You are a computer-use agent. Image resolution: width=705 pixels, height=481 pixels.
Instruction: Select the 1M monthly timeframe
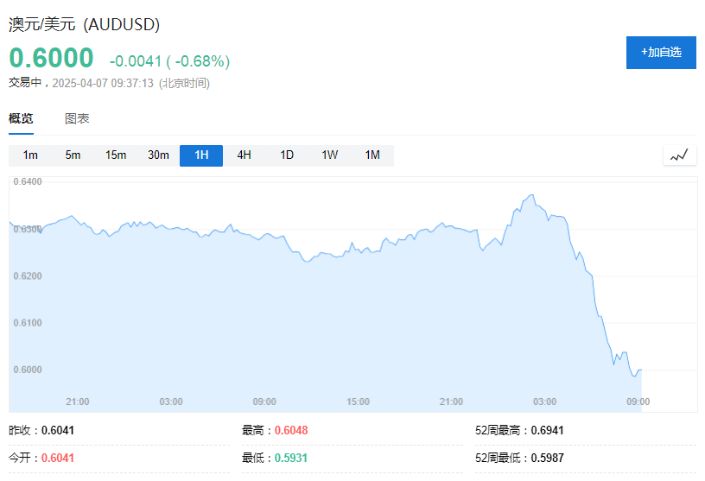pyautogui.click(x=372, y=155)
